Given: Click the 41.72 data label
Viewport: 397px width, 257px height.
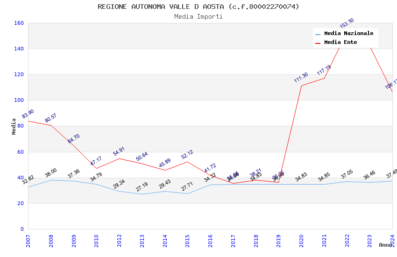Looking at the screenshot, I should 210,168.
